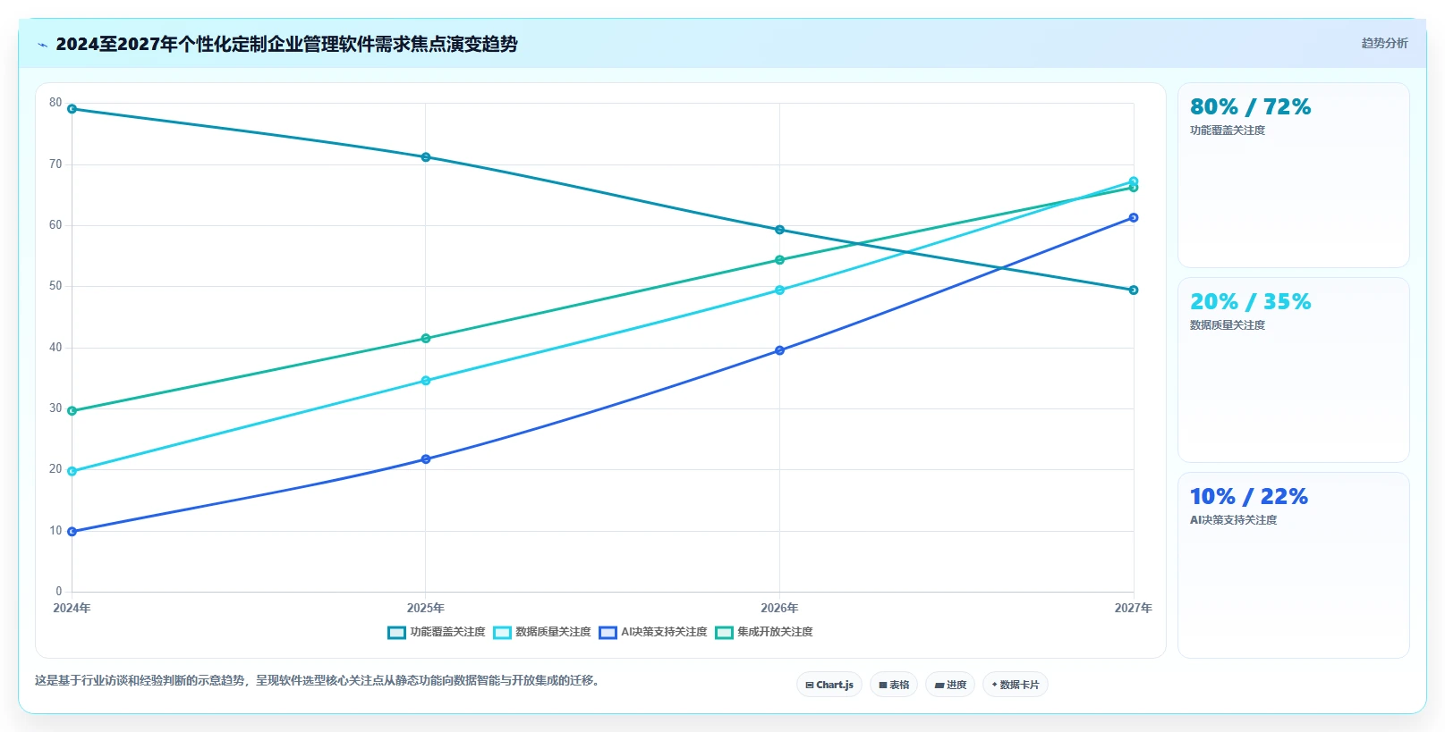Select the Chart.js chip
The height and width of the screenshot is (732, 1445).
coord(829,685)
